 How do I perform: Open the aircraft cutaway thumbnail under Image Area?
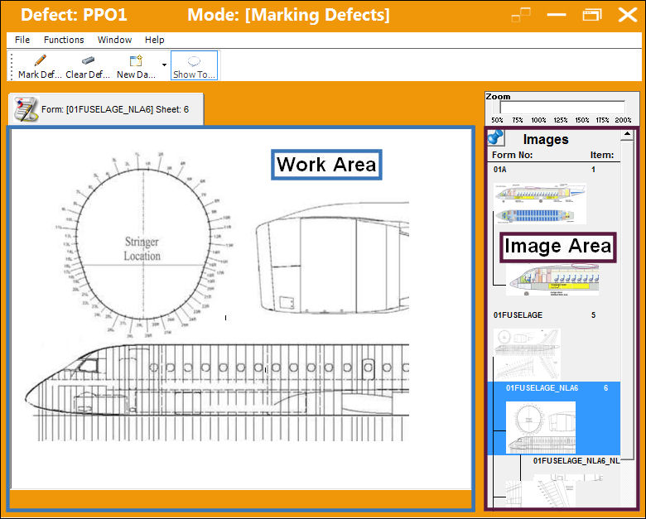click(552, 280)
